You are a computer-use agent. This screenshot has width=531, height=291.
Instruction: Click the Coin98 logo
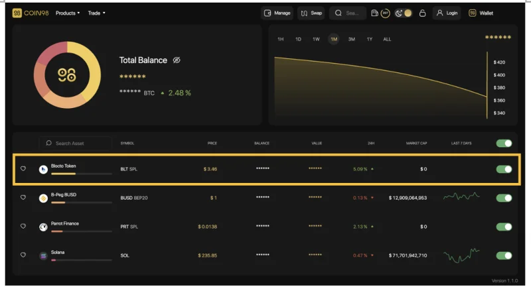point(31,13)
